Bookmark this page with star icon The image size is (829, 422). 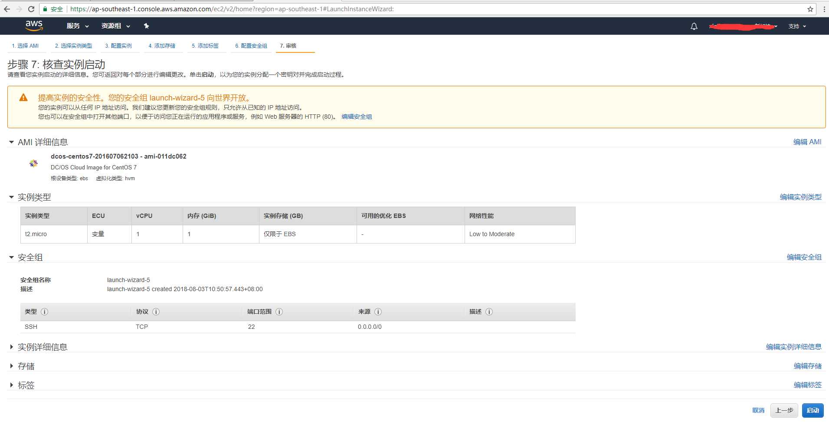pyautogui.click(x=810, y=9)
